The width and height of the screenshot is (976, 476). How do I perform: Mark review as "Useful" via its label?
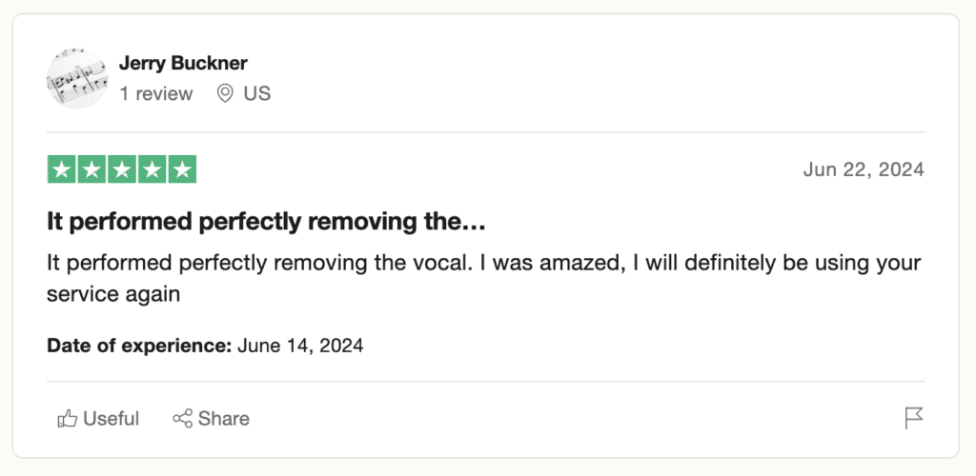112,419
